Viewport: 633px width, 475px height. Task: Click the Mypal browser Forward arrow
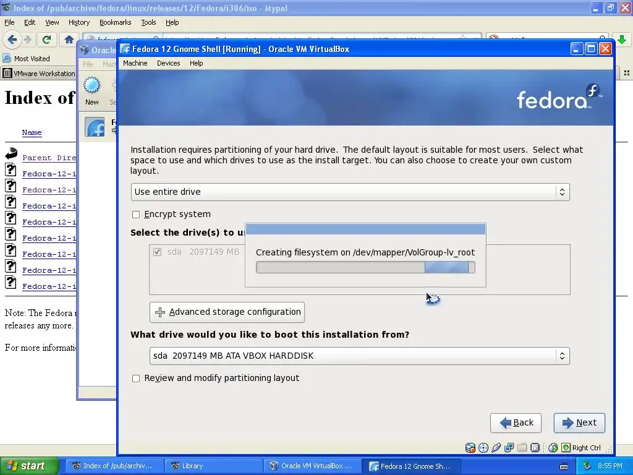27,40
